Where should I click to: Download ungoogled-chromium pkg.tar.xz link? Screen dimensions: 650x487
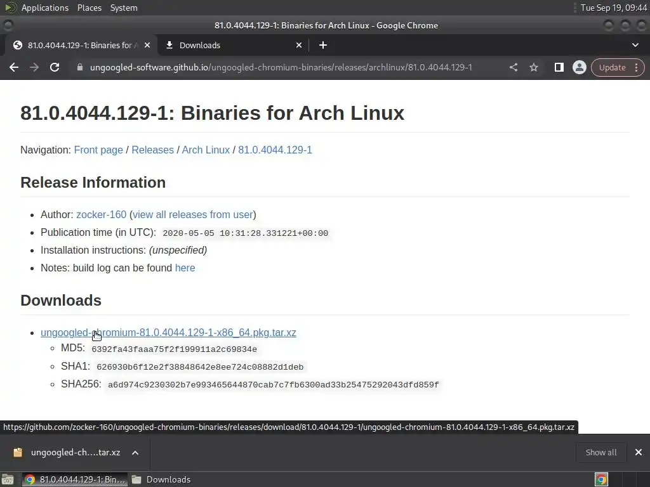tap(168, 332)
